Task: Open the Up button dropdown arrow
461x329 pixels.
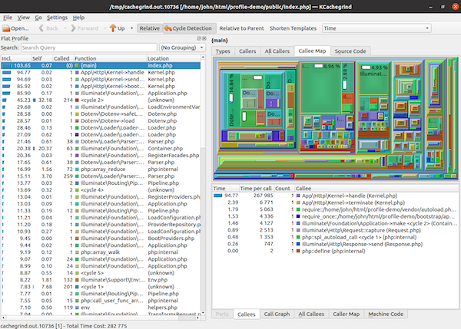Action: coord(131,28)
